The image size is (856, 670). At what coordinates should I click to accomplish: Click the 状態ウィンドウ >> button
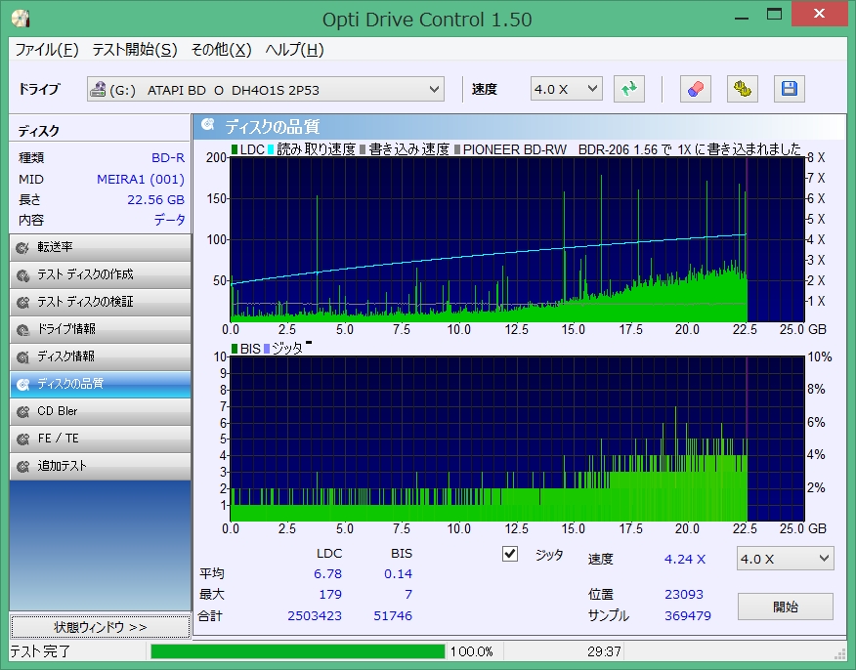click(100, 627)
